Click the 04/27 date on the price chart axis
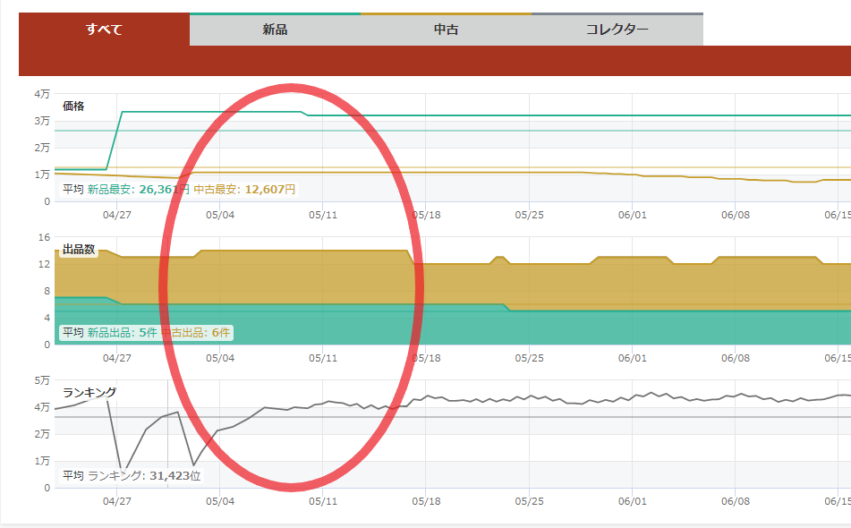This screenshot has width=851, height=528. click(x=117, y=215)
